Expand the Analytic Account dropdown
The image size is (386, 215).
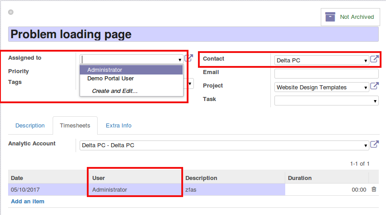366,146
